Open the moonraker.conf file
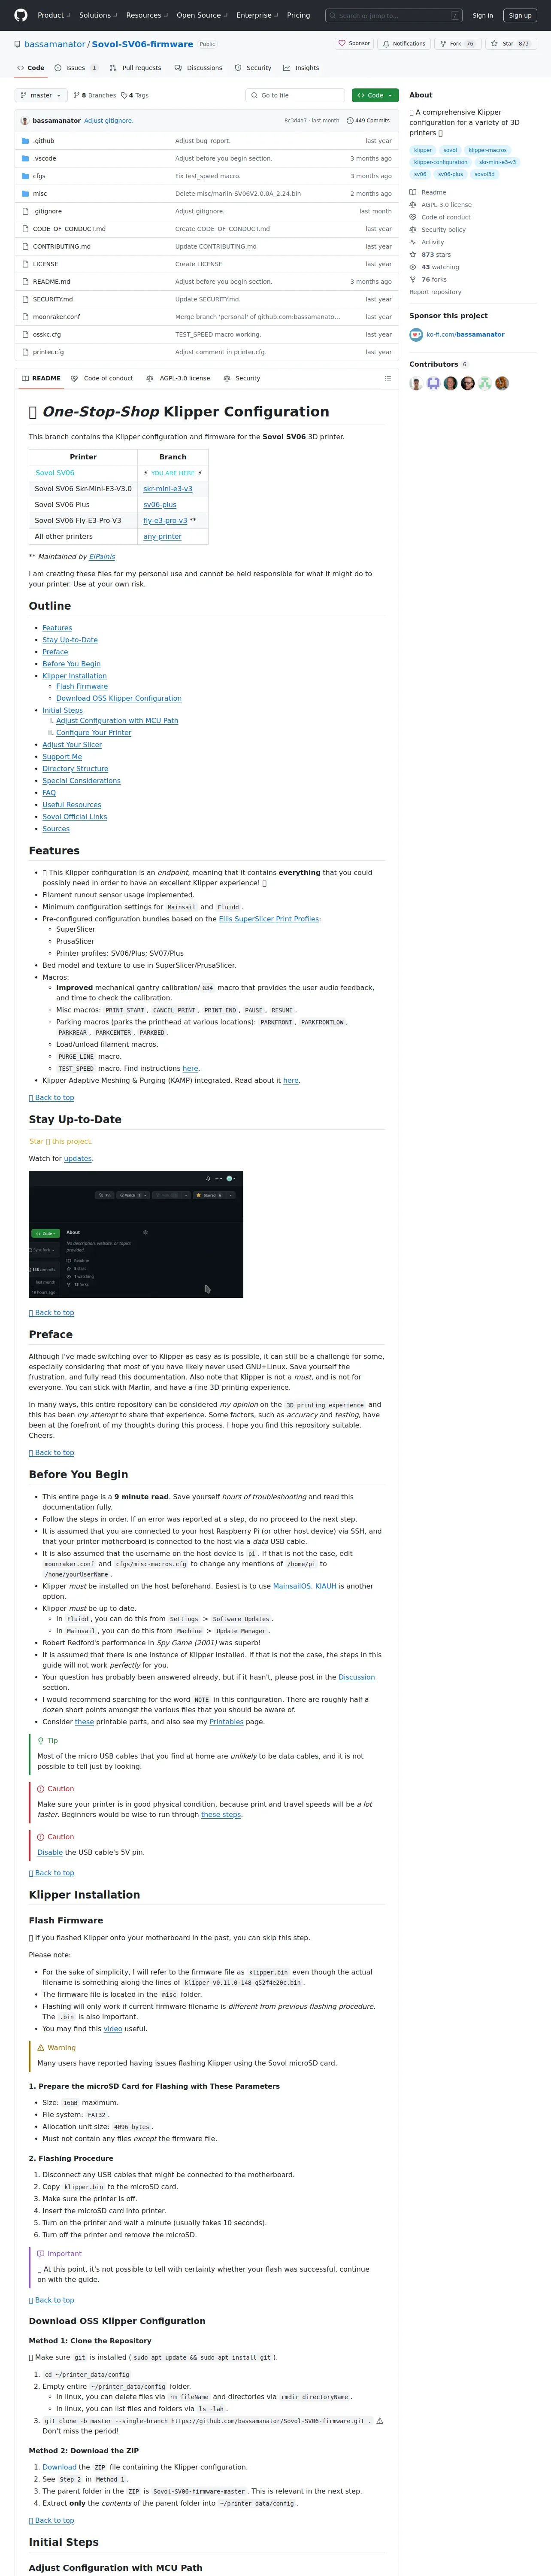This screenshot has width=551, height=2576. click(x=56, y=317)
